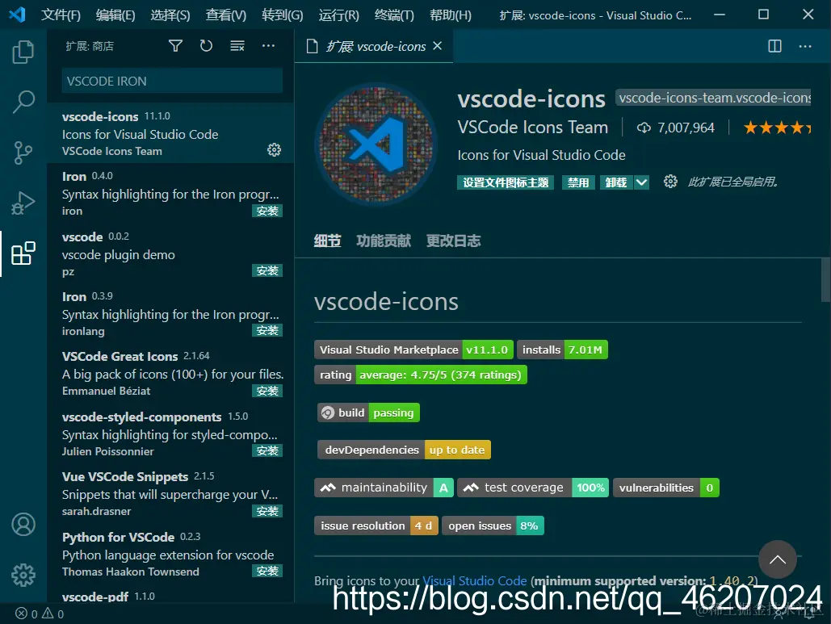Close the vscode-icons extension tab
This screenshot has height=624, width=831.
pyautogui.click(x=437, y=46)
